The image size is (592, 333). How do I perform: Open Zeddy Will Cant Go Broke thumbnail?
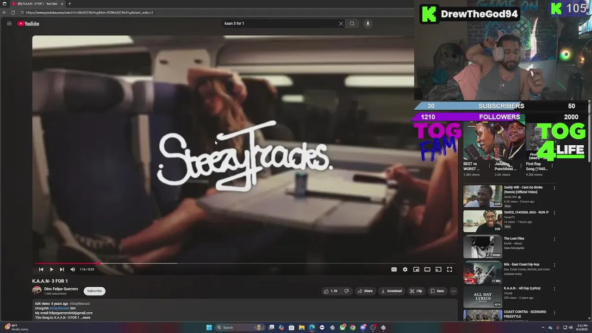(x=483, y=196)
